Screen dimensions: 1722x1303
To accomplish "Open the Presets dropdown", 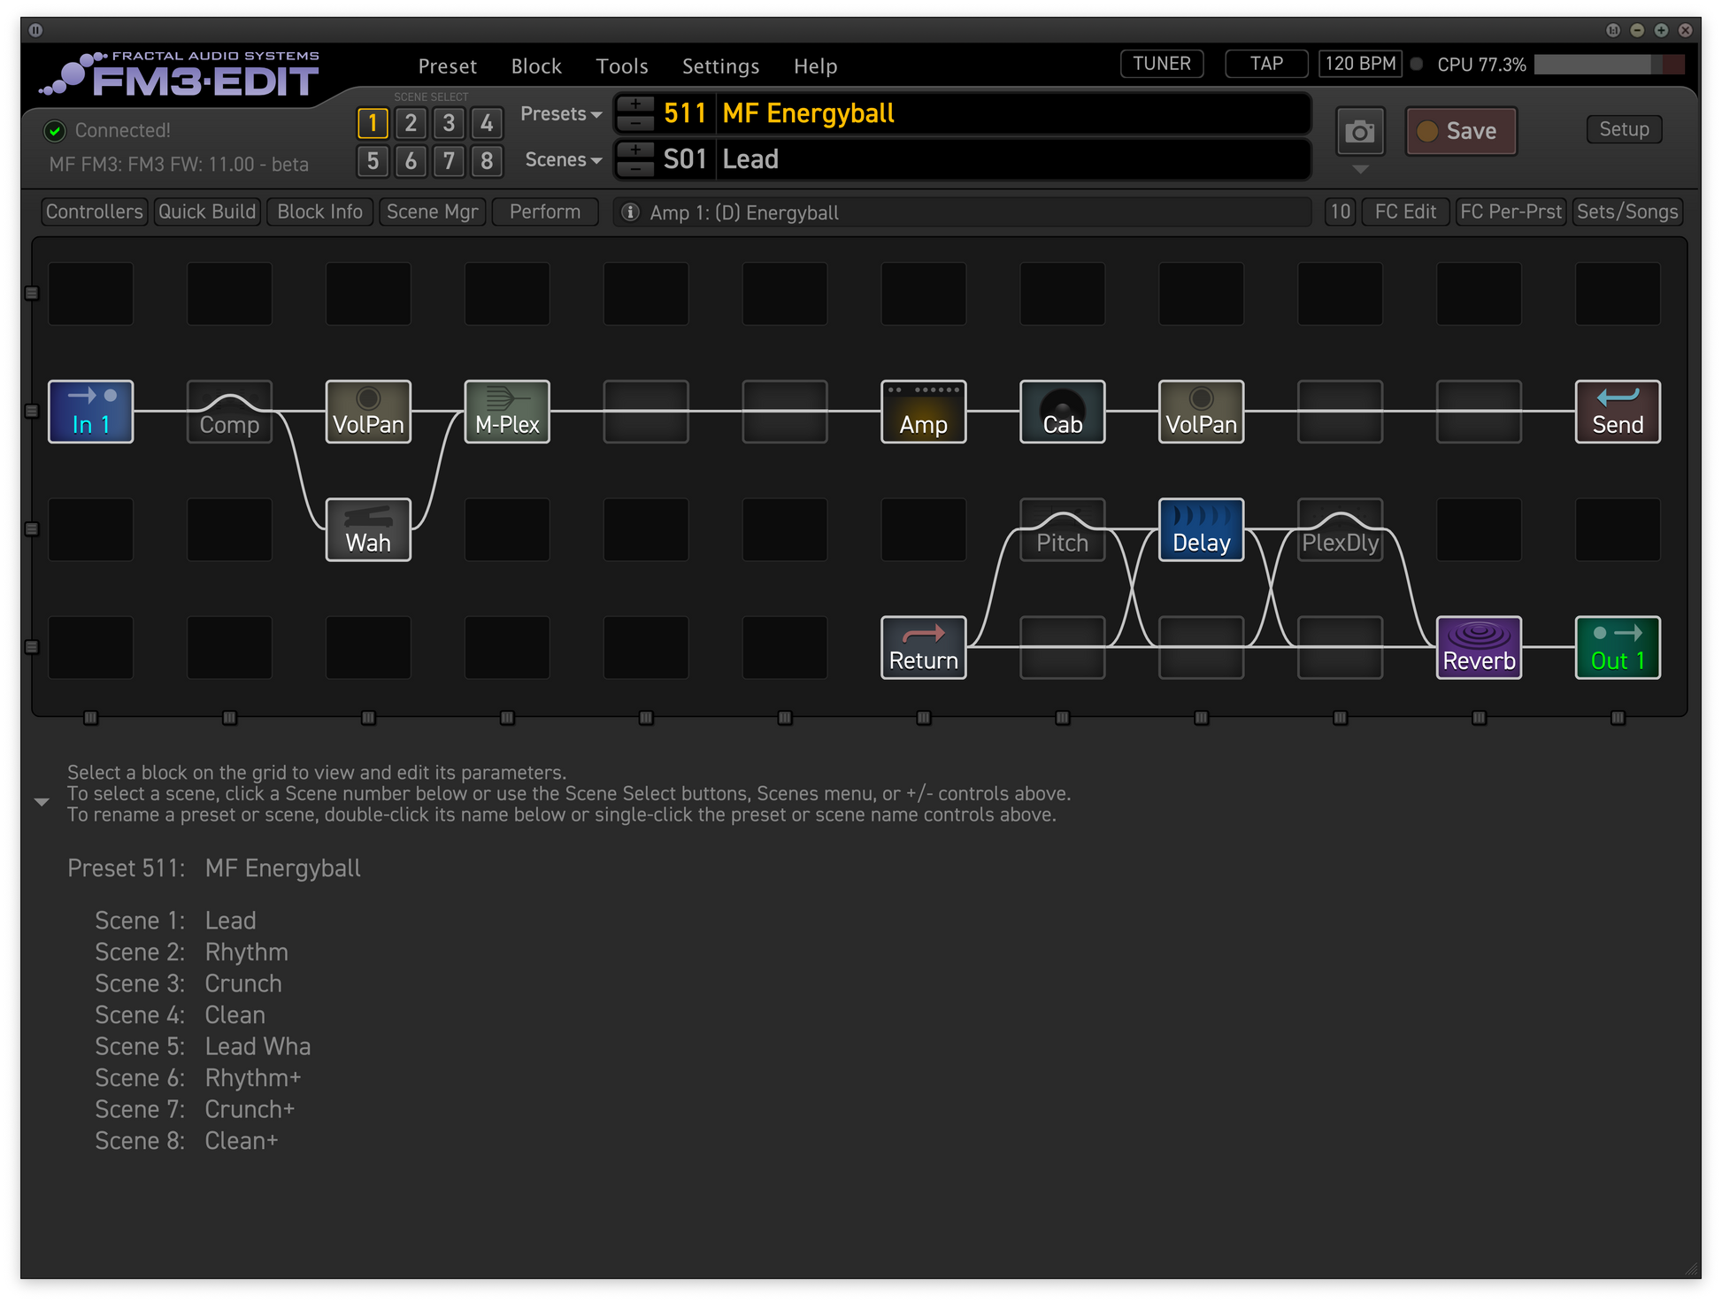I will pos(561,114).
